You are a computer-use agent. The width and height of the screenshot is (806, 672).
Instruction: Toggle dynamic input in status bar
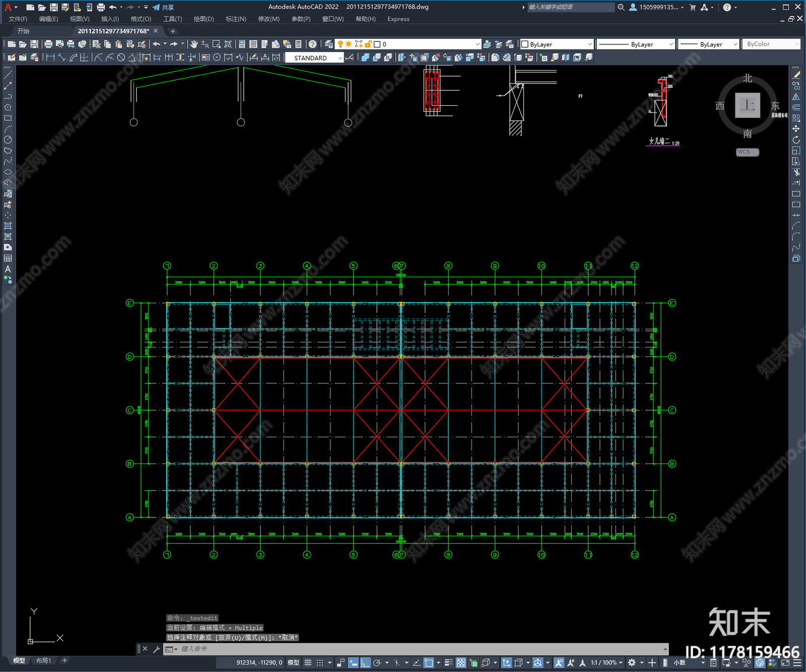coord(353,662)
